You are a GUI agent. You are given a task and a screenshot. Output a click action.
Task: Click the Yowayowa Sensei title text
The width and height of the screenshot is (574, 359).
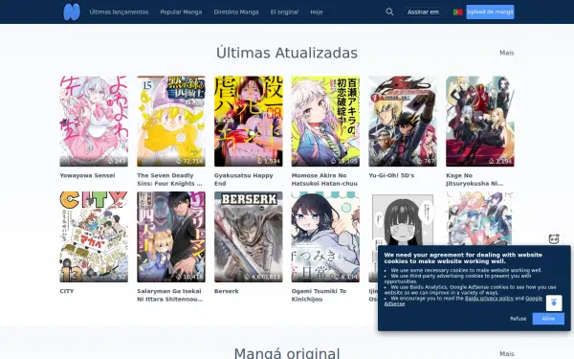(x=87, y=175)
